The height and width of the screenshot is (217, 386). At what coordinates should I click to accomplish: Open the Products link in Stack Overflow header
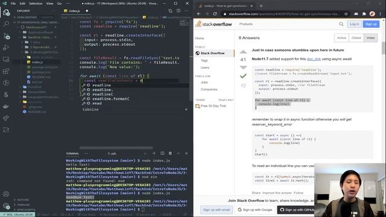[x=245, y=24]
